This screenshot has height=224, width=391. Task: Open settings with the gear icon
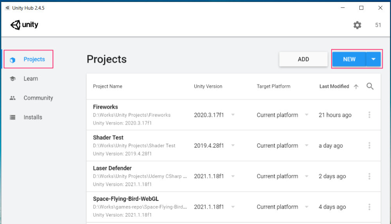click(357, 25)
